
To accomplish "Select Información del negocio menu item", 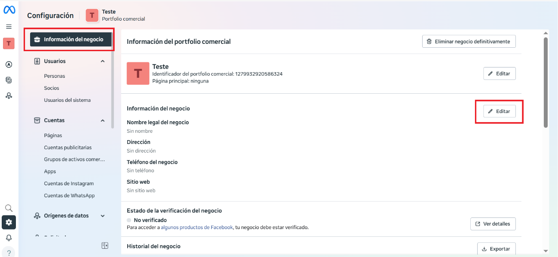I will tap(71, 40).
